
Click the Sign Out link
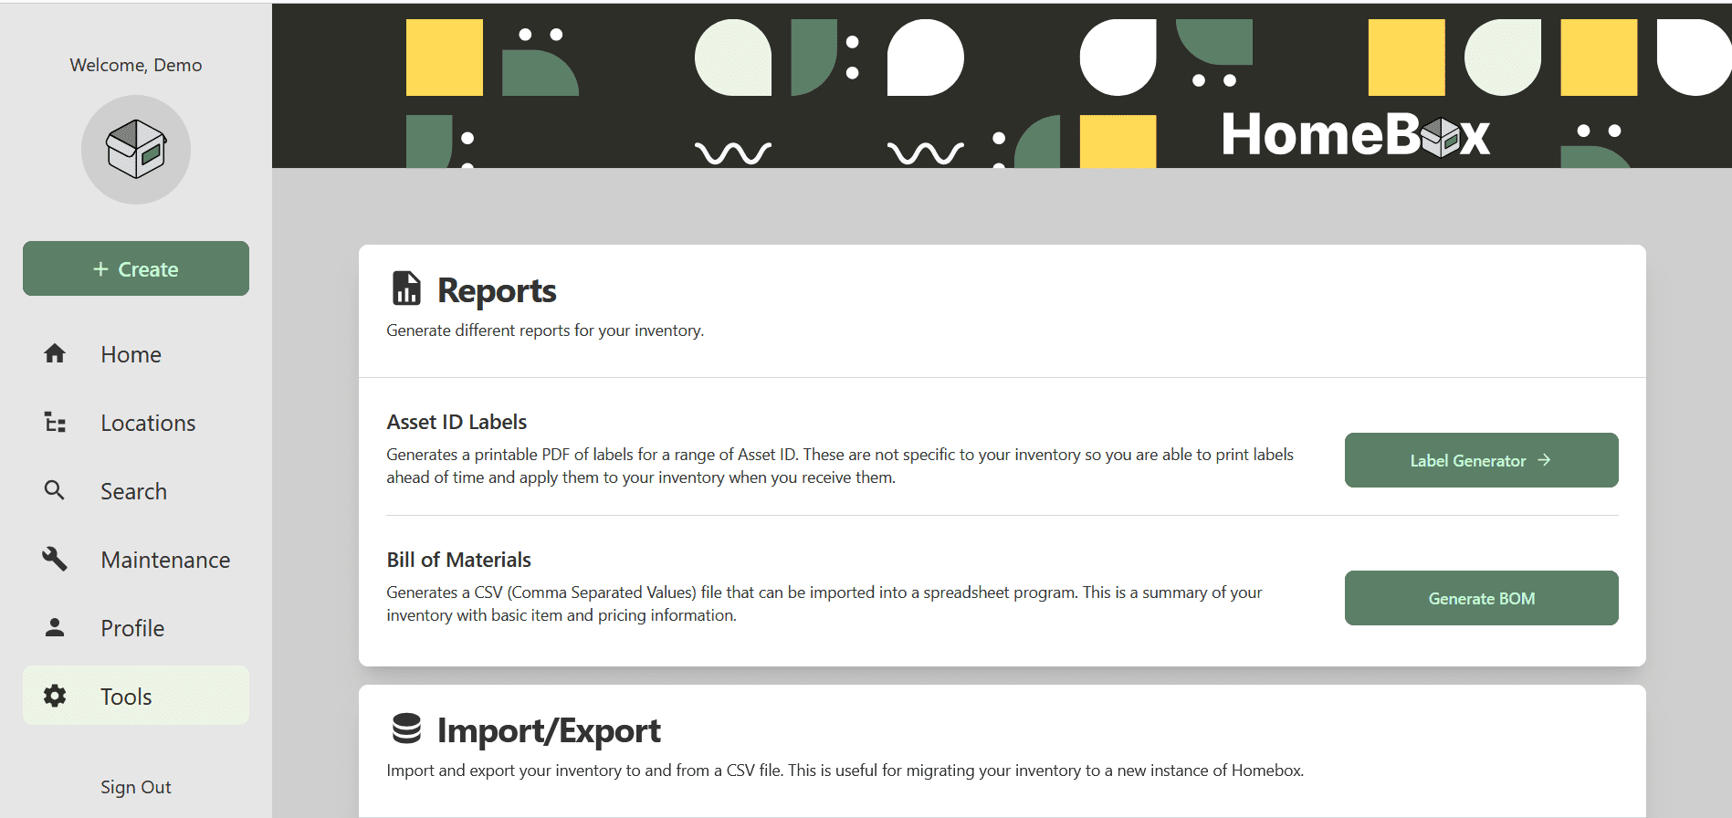(136, 787)
